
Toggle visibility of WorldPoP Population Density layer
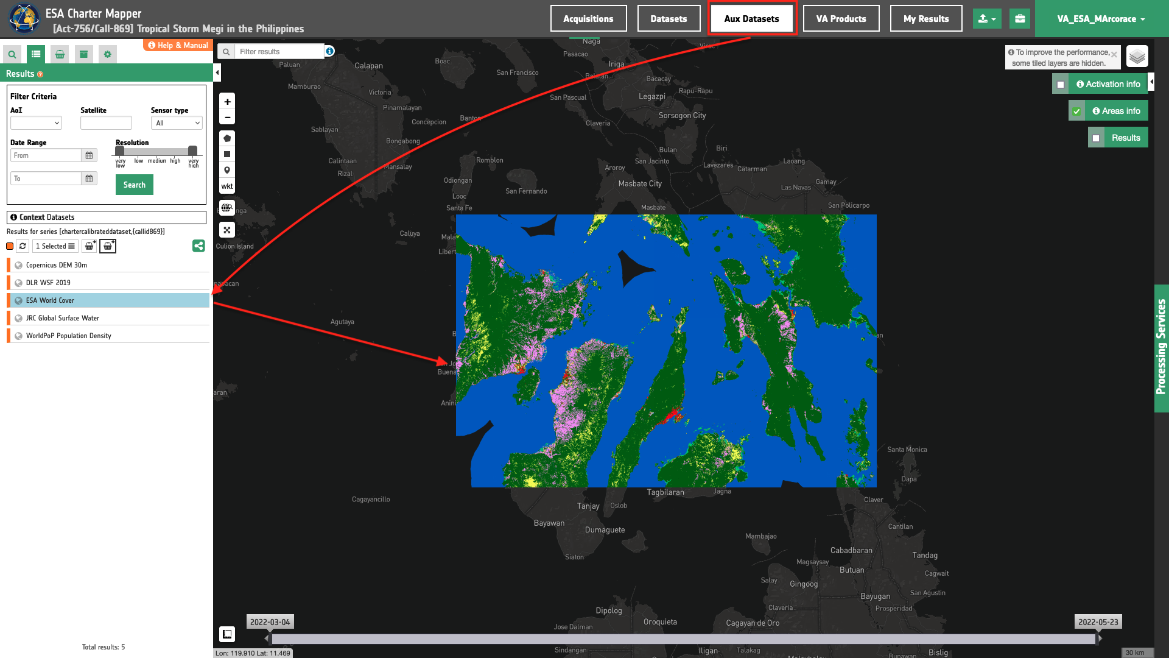coord(18,336)
